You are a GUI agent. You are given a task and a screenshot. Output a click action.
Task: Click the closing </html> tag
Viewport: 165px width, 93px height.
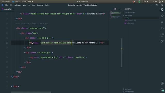click(x=15, y=87)
